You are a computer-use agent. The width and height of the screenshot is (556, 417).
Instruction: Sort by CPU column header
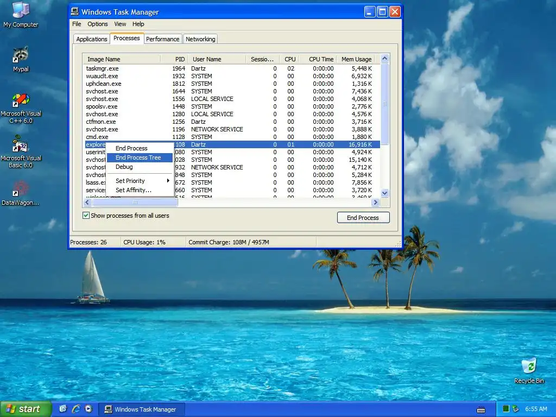pyautogui.click(x=289, y=59)
